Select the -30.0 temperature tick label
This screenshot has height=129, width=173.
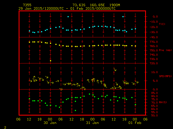(x=154, y=32)
